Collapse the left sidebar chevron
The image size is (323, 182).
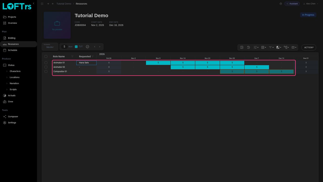(x=34, y=3)
